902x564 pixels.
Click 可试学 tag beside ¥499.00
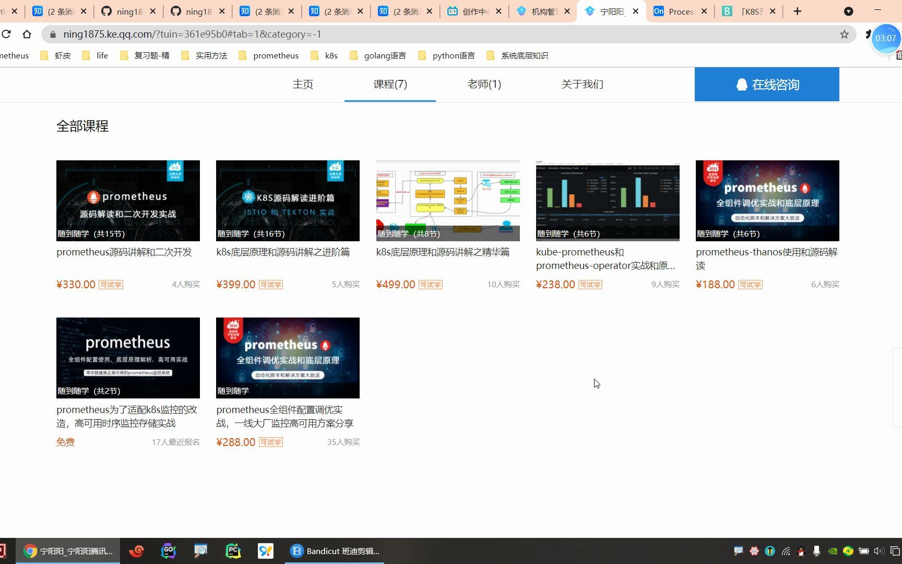(x=431, y=285)
